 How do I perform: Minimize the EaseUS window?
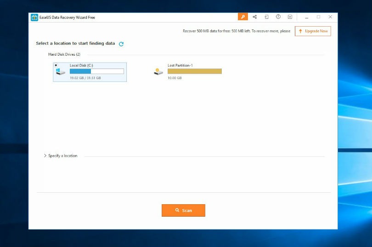pos(306,17)
